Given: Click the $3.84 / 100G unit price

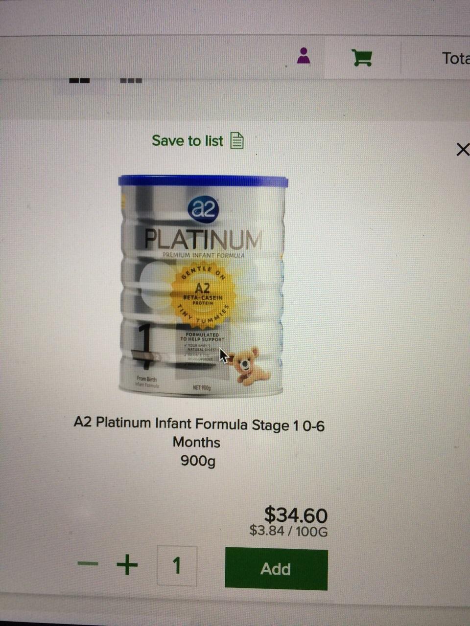Looking at the screenshot, I should [288, 531].
